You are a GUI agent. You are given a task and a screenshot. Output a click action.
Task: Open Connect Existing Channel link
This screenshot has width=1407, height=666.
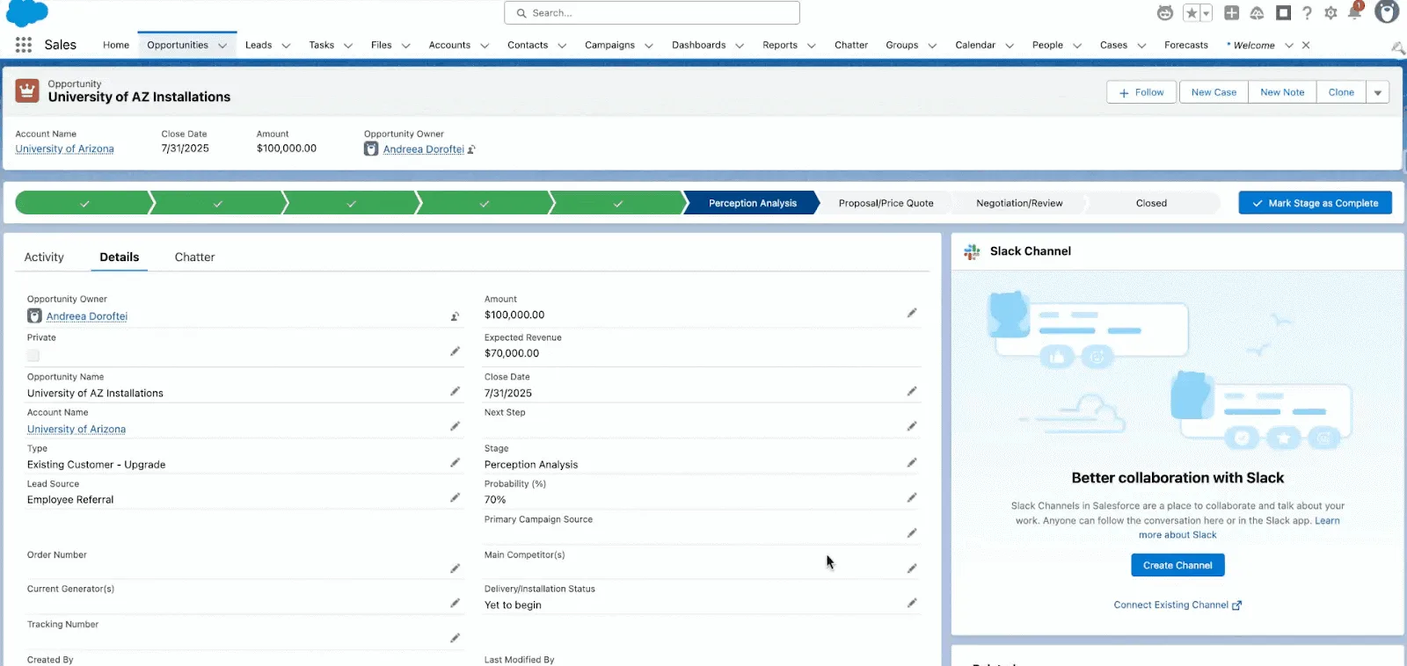click(x=1177, y=604)
